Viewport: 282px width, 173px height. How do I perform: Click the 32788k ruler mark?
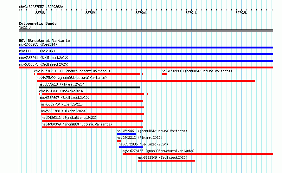[x=41, y=13]
